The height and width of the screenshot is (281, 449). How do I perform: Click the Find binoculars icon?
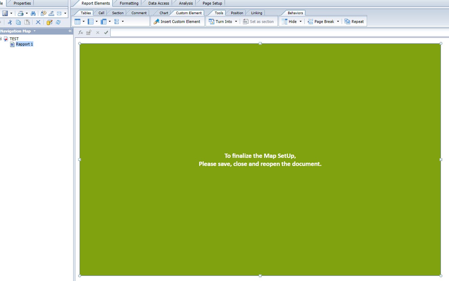coord(33,14)
